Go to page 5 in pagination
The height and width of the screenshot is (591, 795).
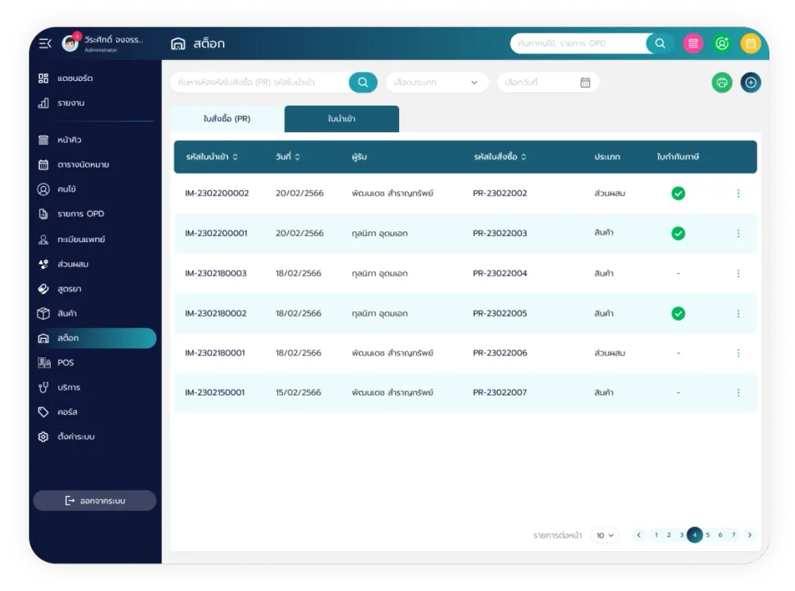click(708, 535)
